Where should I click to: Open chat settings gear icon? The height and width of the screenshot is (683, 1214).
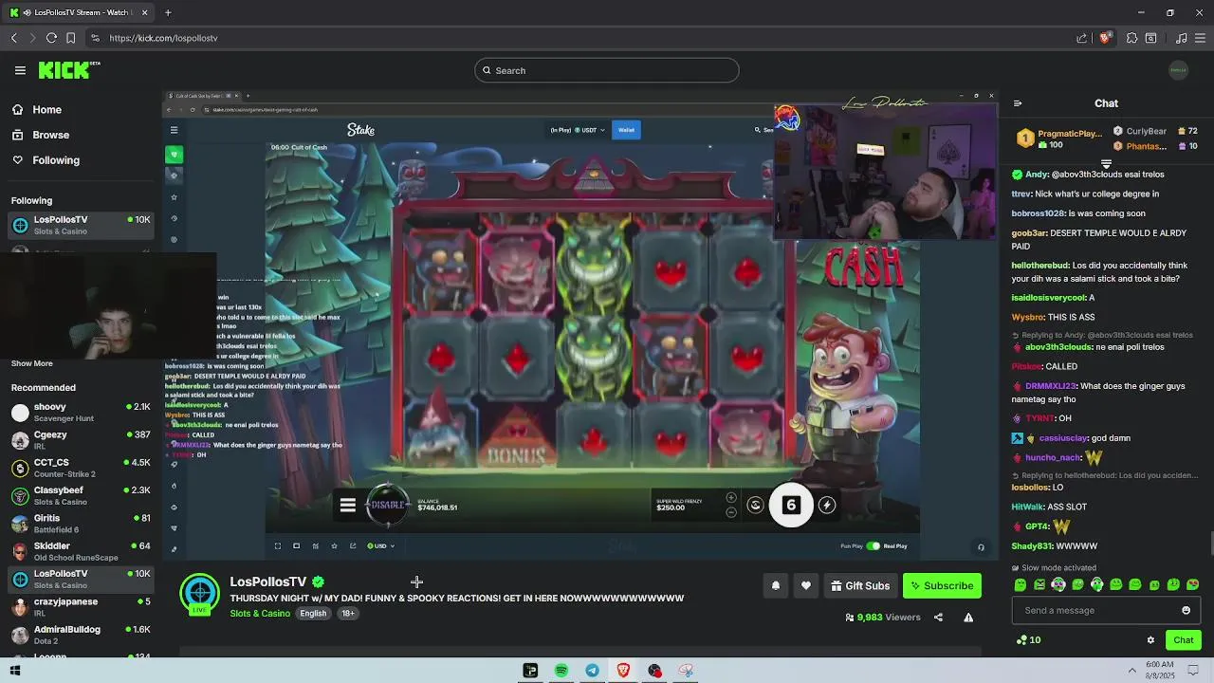click(1150, 640)
